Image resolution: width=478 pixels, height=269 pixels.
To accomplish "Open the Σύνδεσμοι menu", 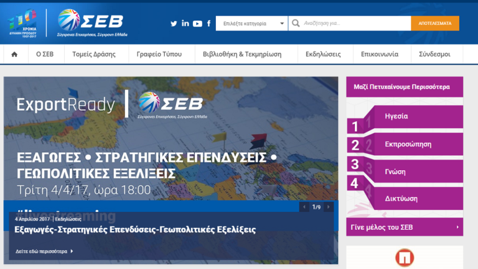I will (x=434, y=54).
